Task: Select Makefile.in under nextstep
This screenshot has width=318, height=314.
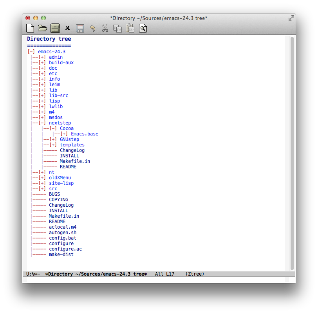Action: [x=75, y=161]
